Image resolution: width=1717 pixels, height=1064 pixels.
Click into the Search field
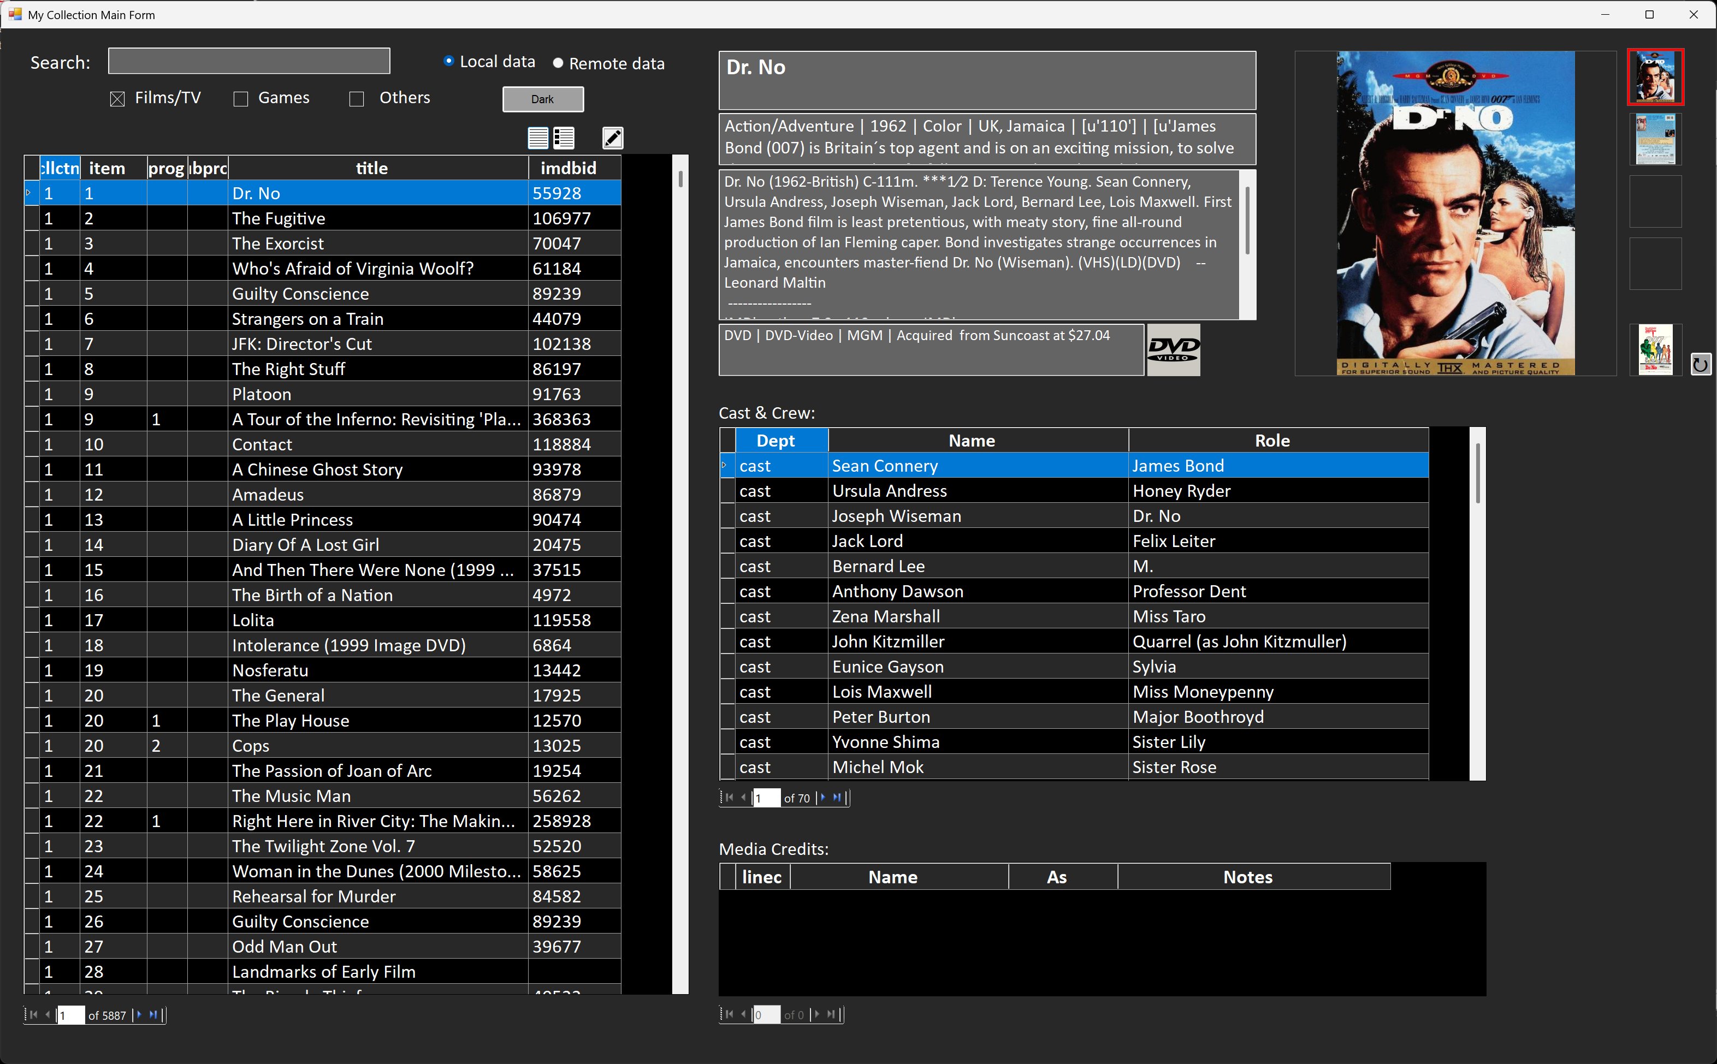249,61
